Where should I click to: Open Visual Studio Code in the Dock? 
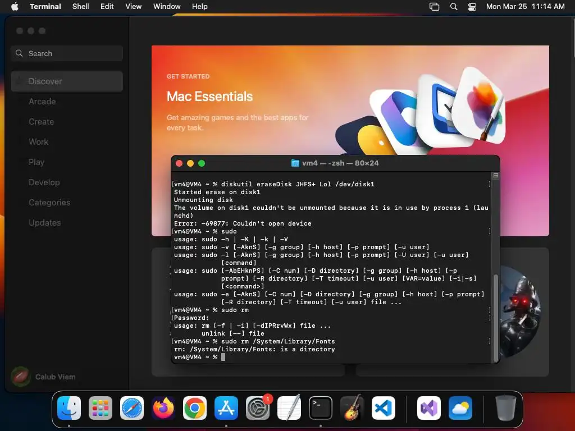(x=384, y=408)
